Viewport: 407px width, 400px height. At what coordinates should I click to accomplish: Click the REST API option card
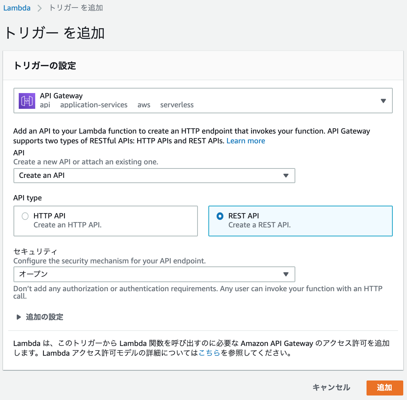300,221
